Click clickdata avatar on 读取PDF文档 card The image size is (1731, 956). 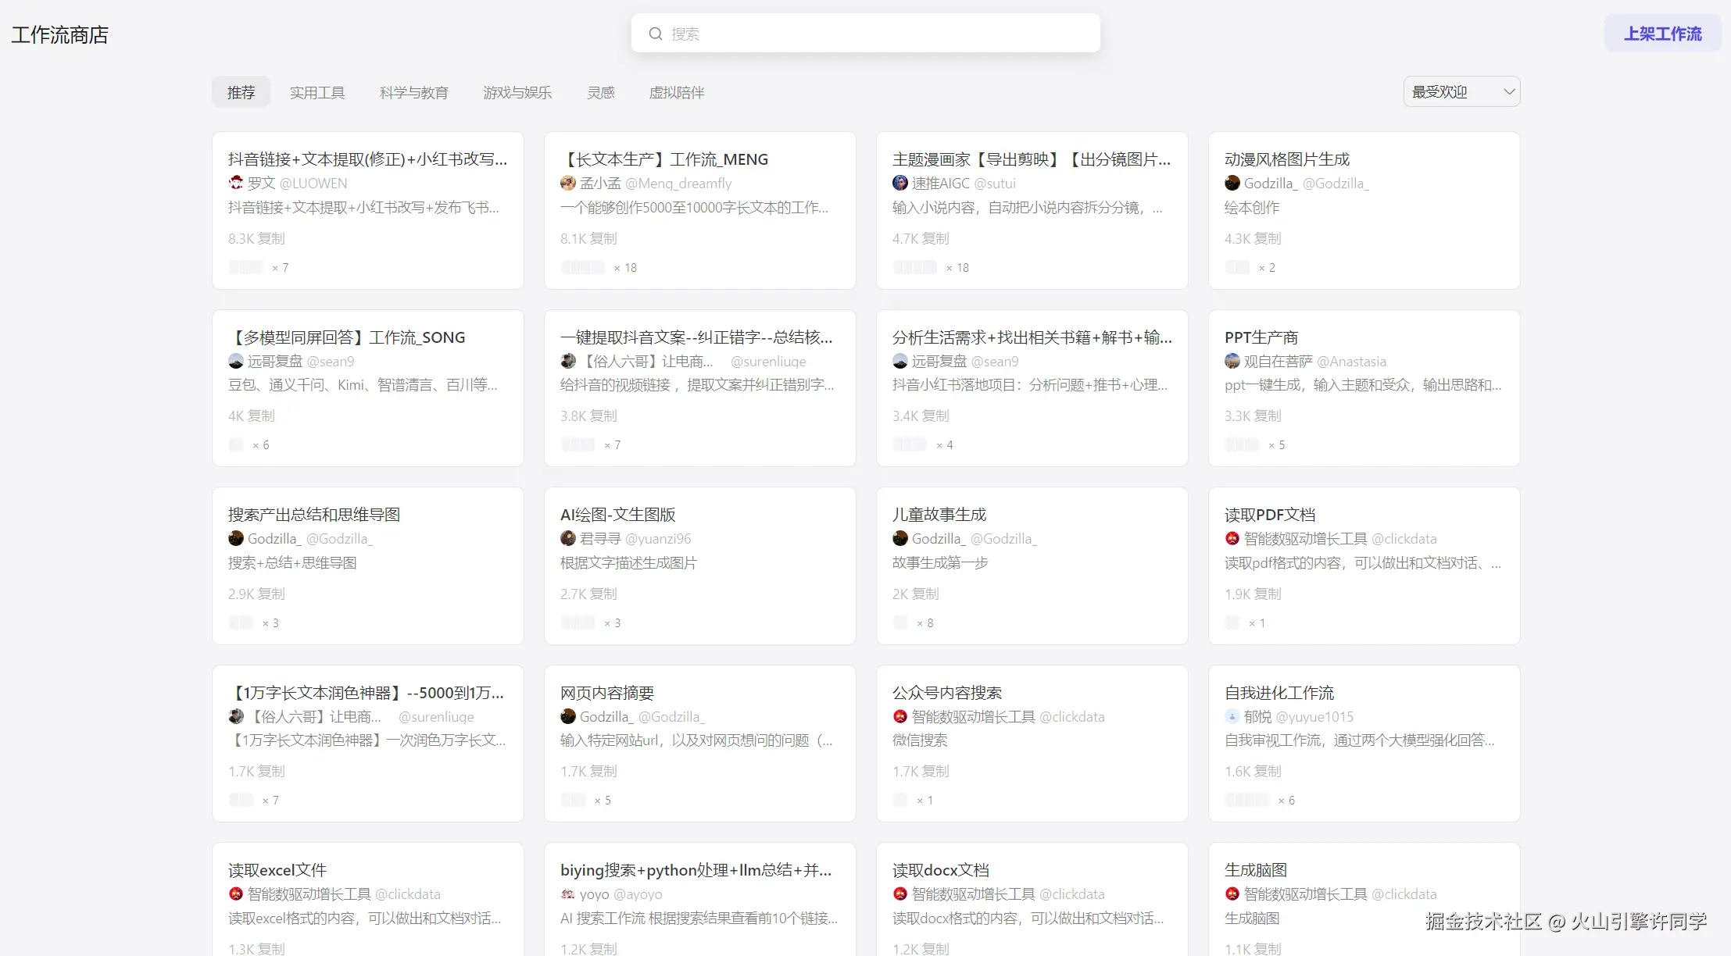[x=1232, y=538]
